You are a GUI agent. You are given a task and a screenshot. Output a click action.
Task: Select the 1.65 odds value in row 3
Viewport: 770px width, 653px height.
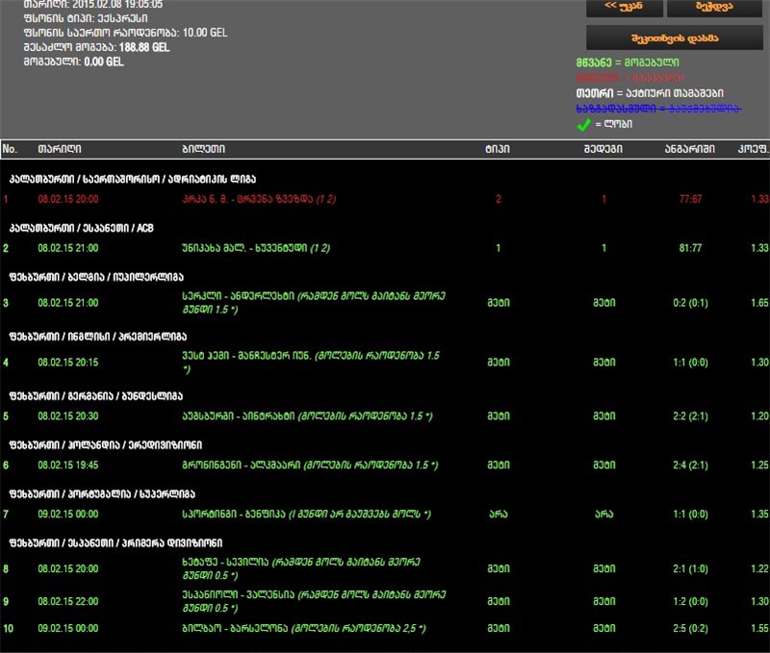coord(758,303)
